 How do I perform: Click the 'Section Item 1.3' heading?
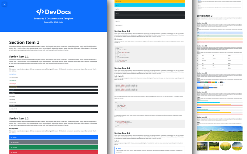[x=122, y=31]
